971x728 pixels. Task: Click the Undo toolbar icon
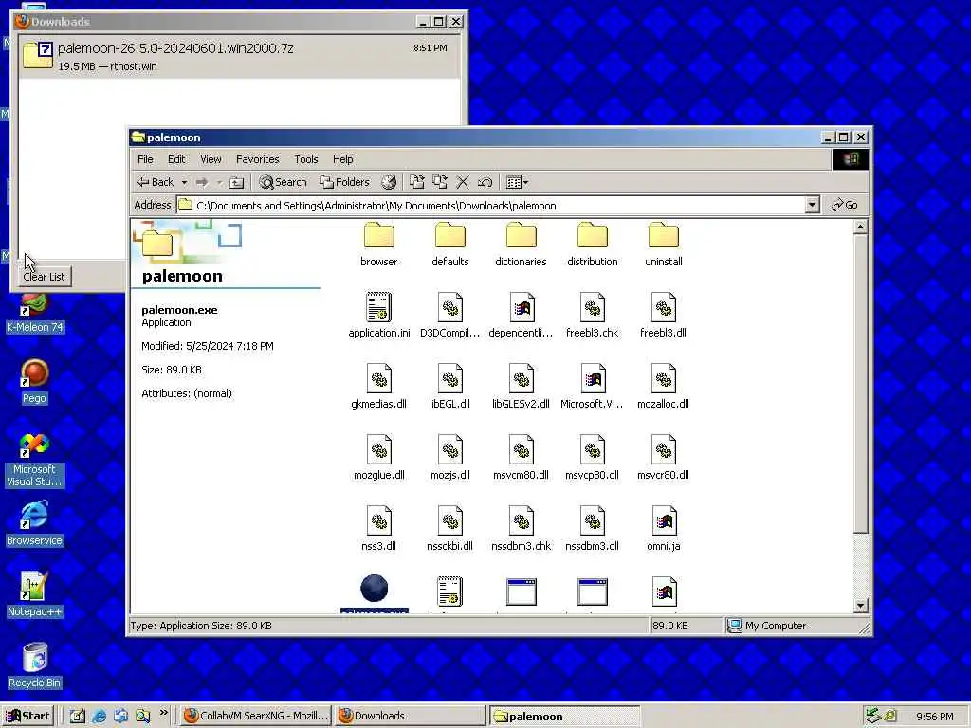click(x=485, y=182)
